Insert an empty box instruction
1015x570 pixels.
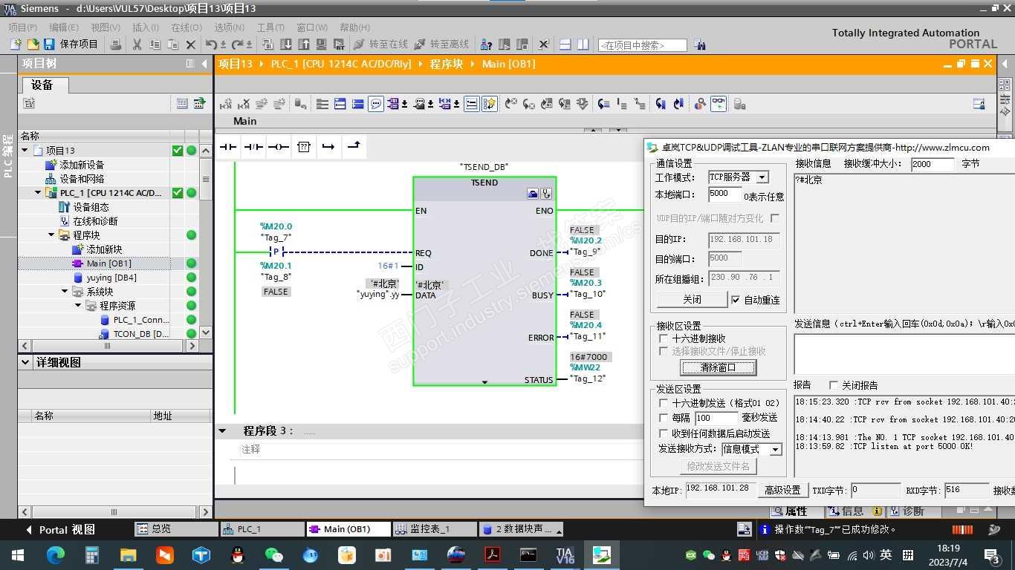tap(304, 147)
